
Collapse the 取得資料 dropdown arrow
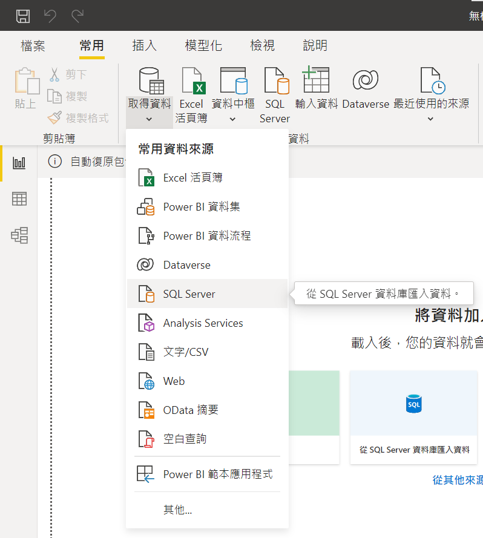(149, 119)
